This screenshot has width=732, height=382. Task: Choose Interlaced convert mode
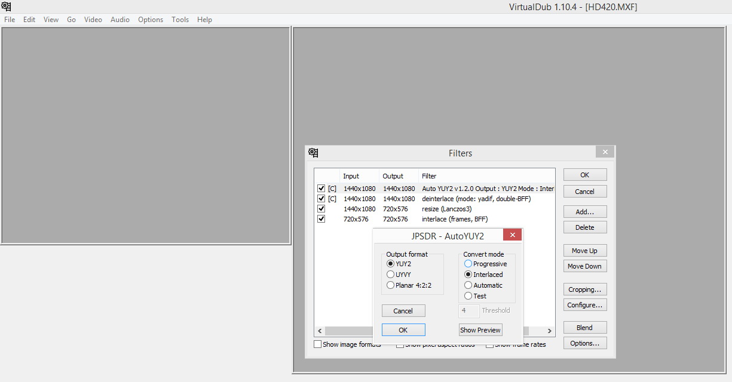click(483, 275)
